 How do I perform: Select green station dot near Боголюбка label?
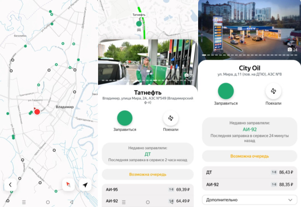coord(26,46)
